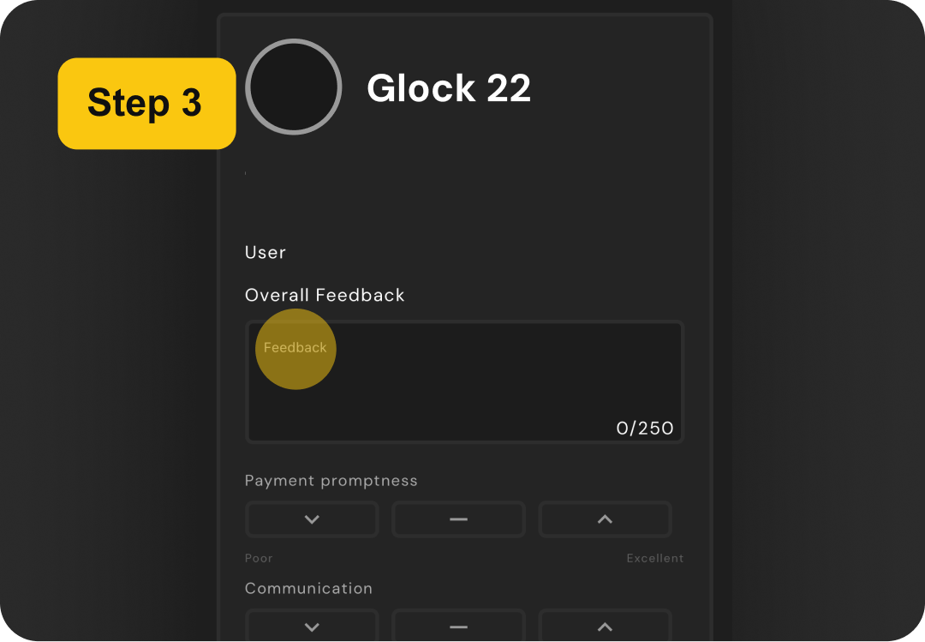Viewport: 925px width, 642px height.
Task: Click the highlighted Feedback placeholder text
Action: (295, 348)
